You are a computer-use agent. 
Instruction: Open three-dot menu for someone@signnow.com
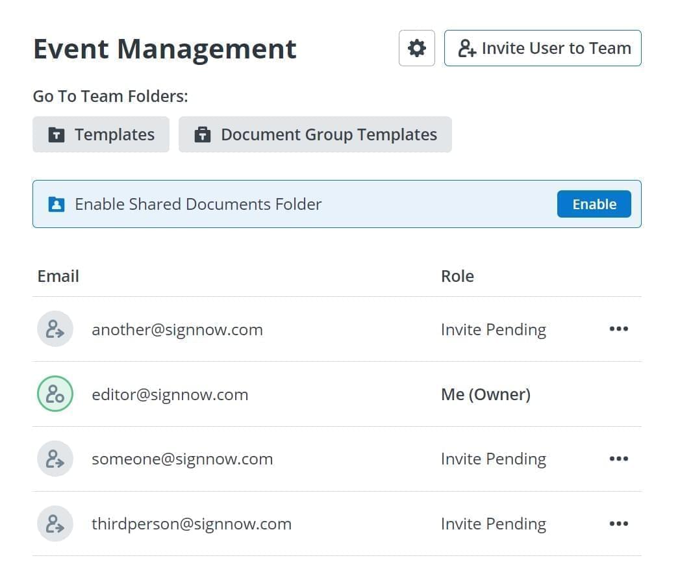click(x=618, y=459)
